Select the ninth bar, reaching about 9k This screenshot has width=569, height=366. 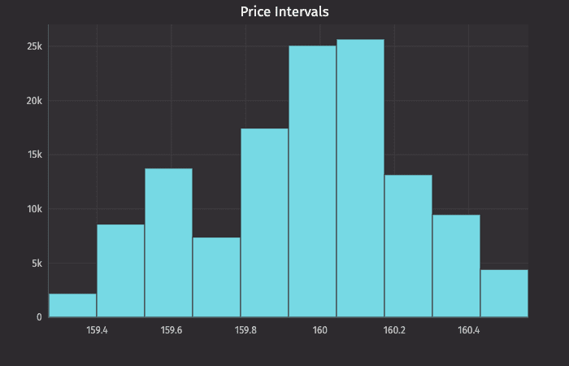pos(456,265)
